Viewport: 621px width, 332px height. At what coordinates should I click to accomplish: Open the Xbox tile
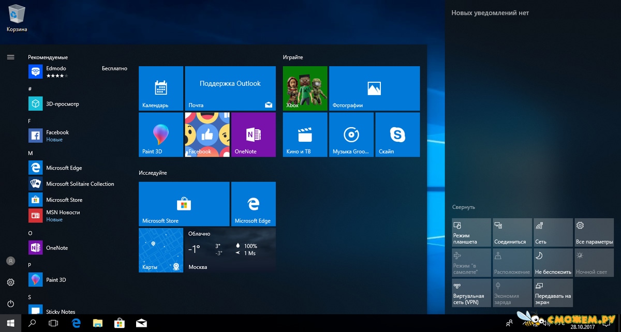coord(305,88)
